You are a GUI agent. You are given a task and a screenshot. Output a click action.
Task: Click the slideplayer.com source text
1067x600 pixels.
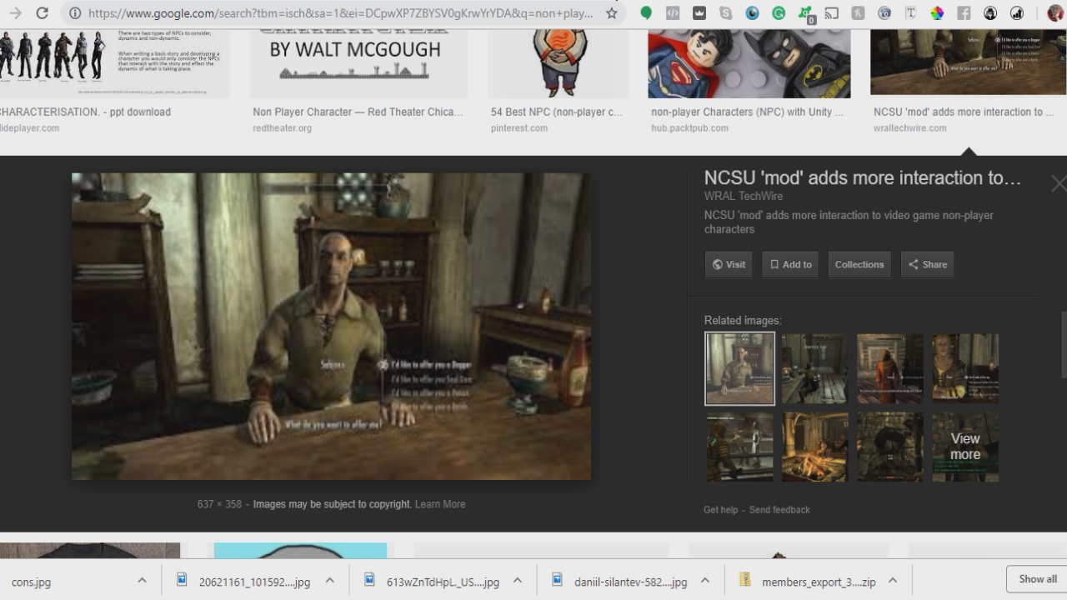pos(30,128)
